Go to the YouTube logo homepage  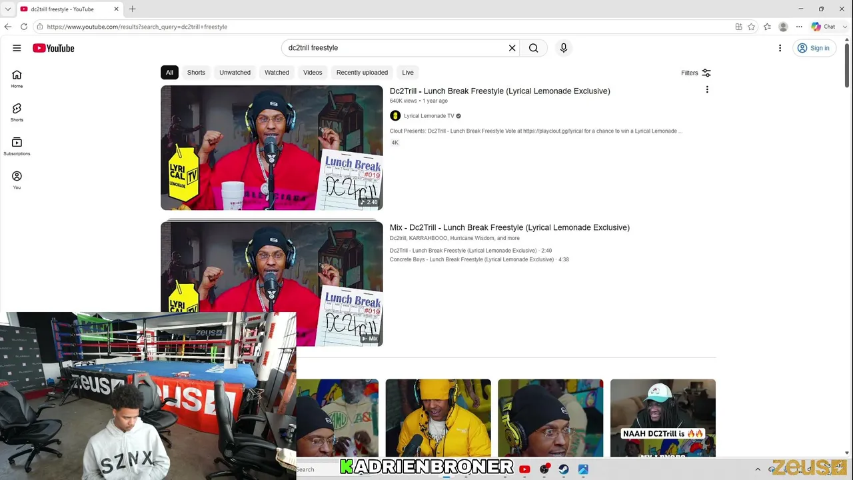coord(53,48)
